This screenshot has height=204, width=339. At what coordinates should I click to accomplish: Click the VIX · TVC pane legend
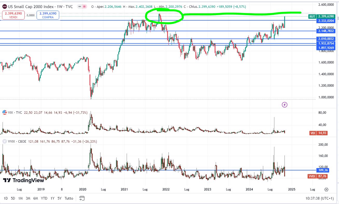pyautogui.click(x=15, y=113)
